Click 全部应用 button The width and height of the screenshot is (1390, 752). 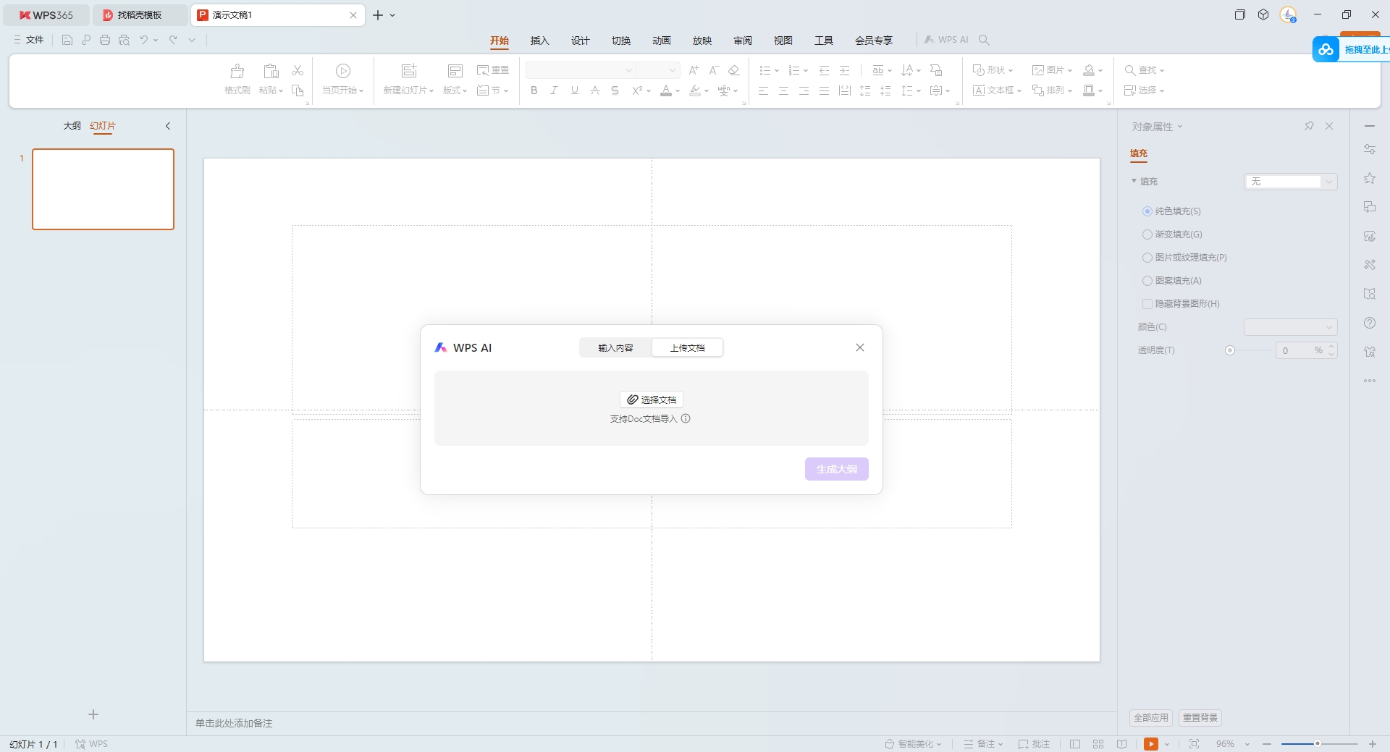pyautogui.click(x=1151, y=718)
